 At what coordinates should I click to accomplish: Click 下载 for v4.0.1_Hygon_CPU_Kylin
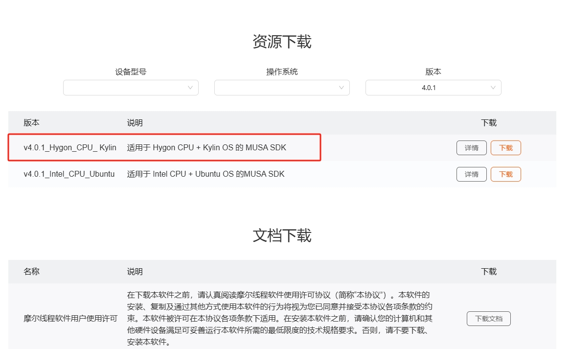[x=505, y=148]
